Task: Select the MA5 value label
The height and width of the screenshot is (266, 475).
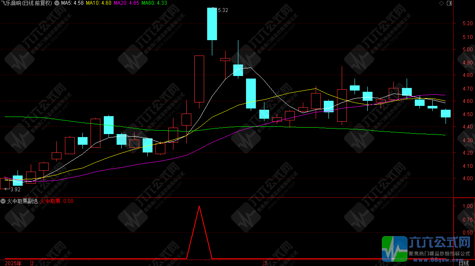Action: tap(72, 3)
